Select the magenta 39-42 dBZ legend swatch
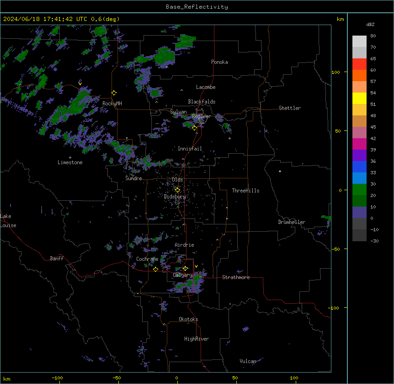 (x=359, y=144)
